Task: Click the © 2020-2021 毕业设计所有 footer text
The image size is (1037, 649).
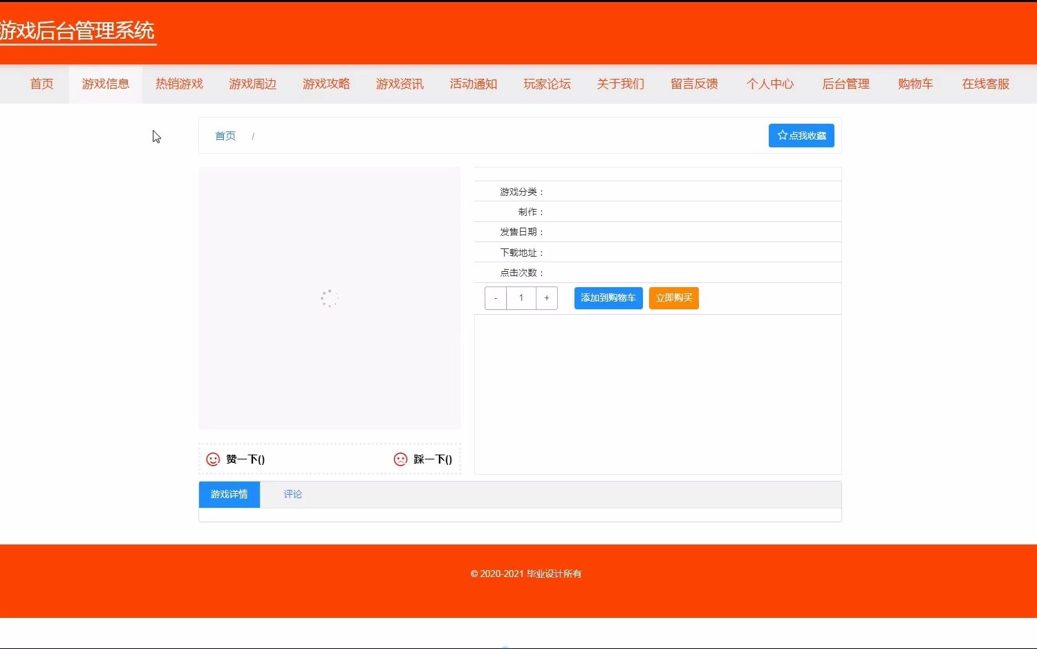Action: pos(526,574)
